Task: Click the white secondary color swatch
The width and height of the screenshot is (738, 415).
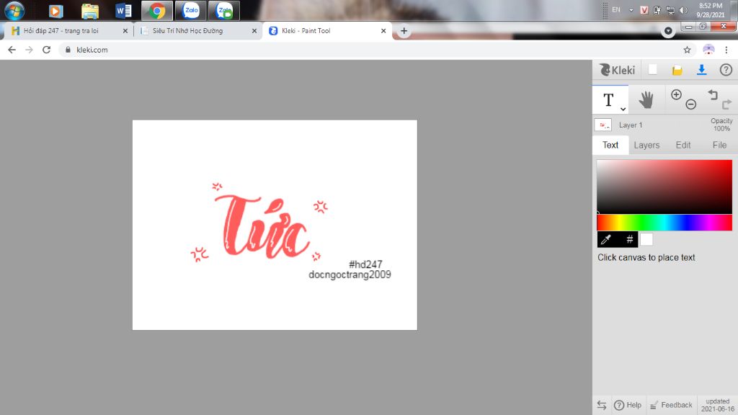Action: [646, 239]
